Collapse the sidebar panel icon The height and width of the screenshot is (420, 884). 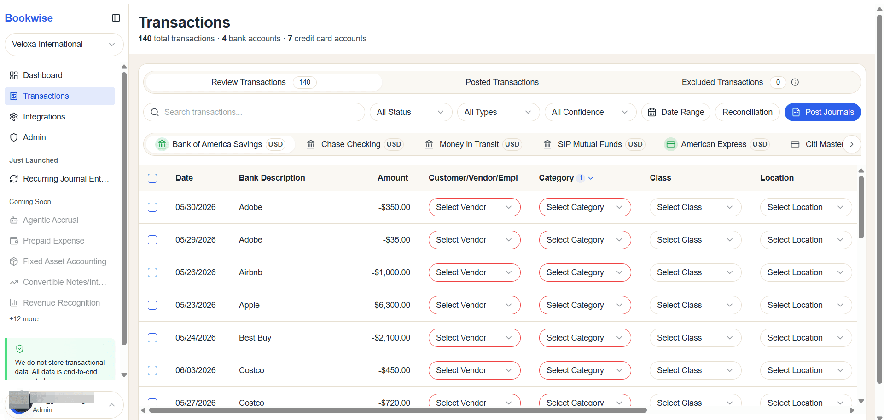click(x=116, y=18)
